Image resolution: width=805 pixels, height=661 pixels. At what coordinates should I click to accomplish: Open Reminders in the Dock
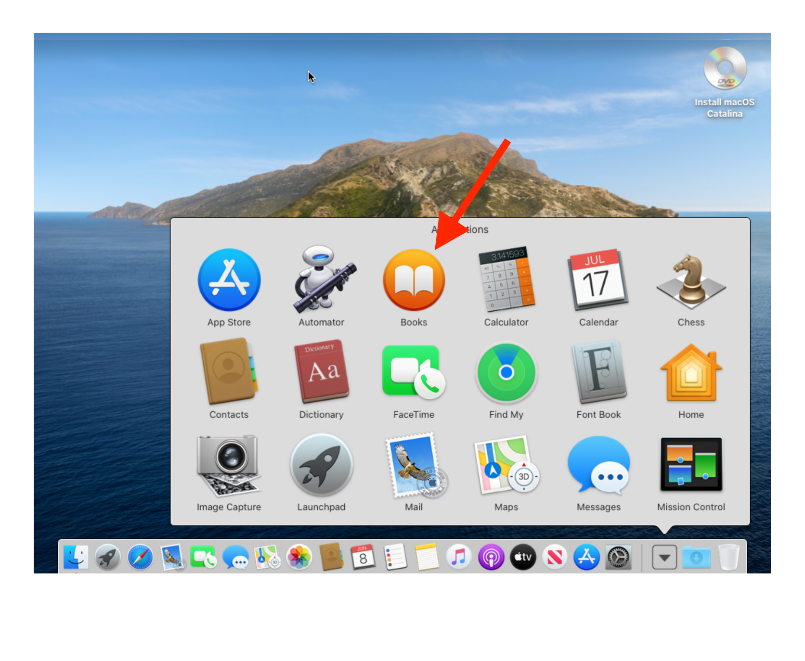[x=395, y=557]
